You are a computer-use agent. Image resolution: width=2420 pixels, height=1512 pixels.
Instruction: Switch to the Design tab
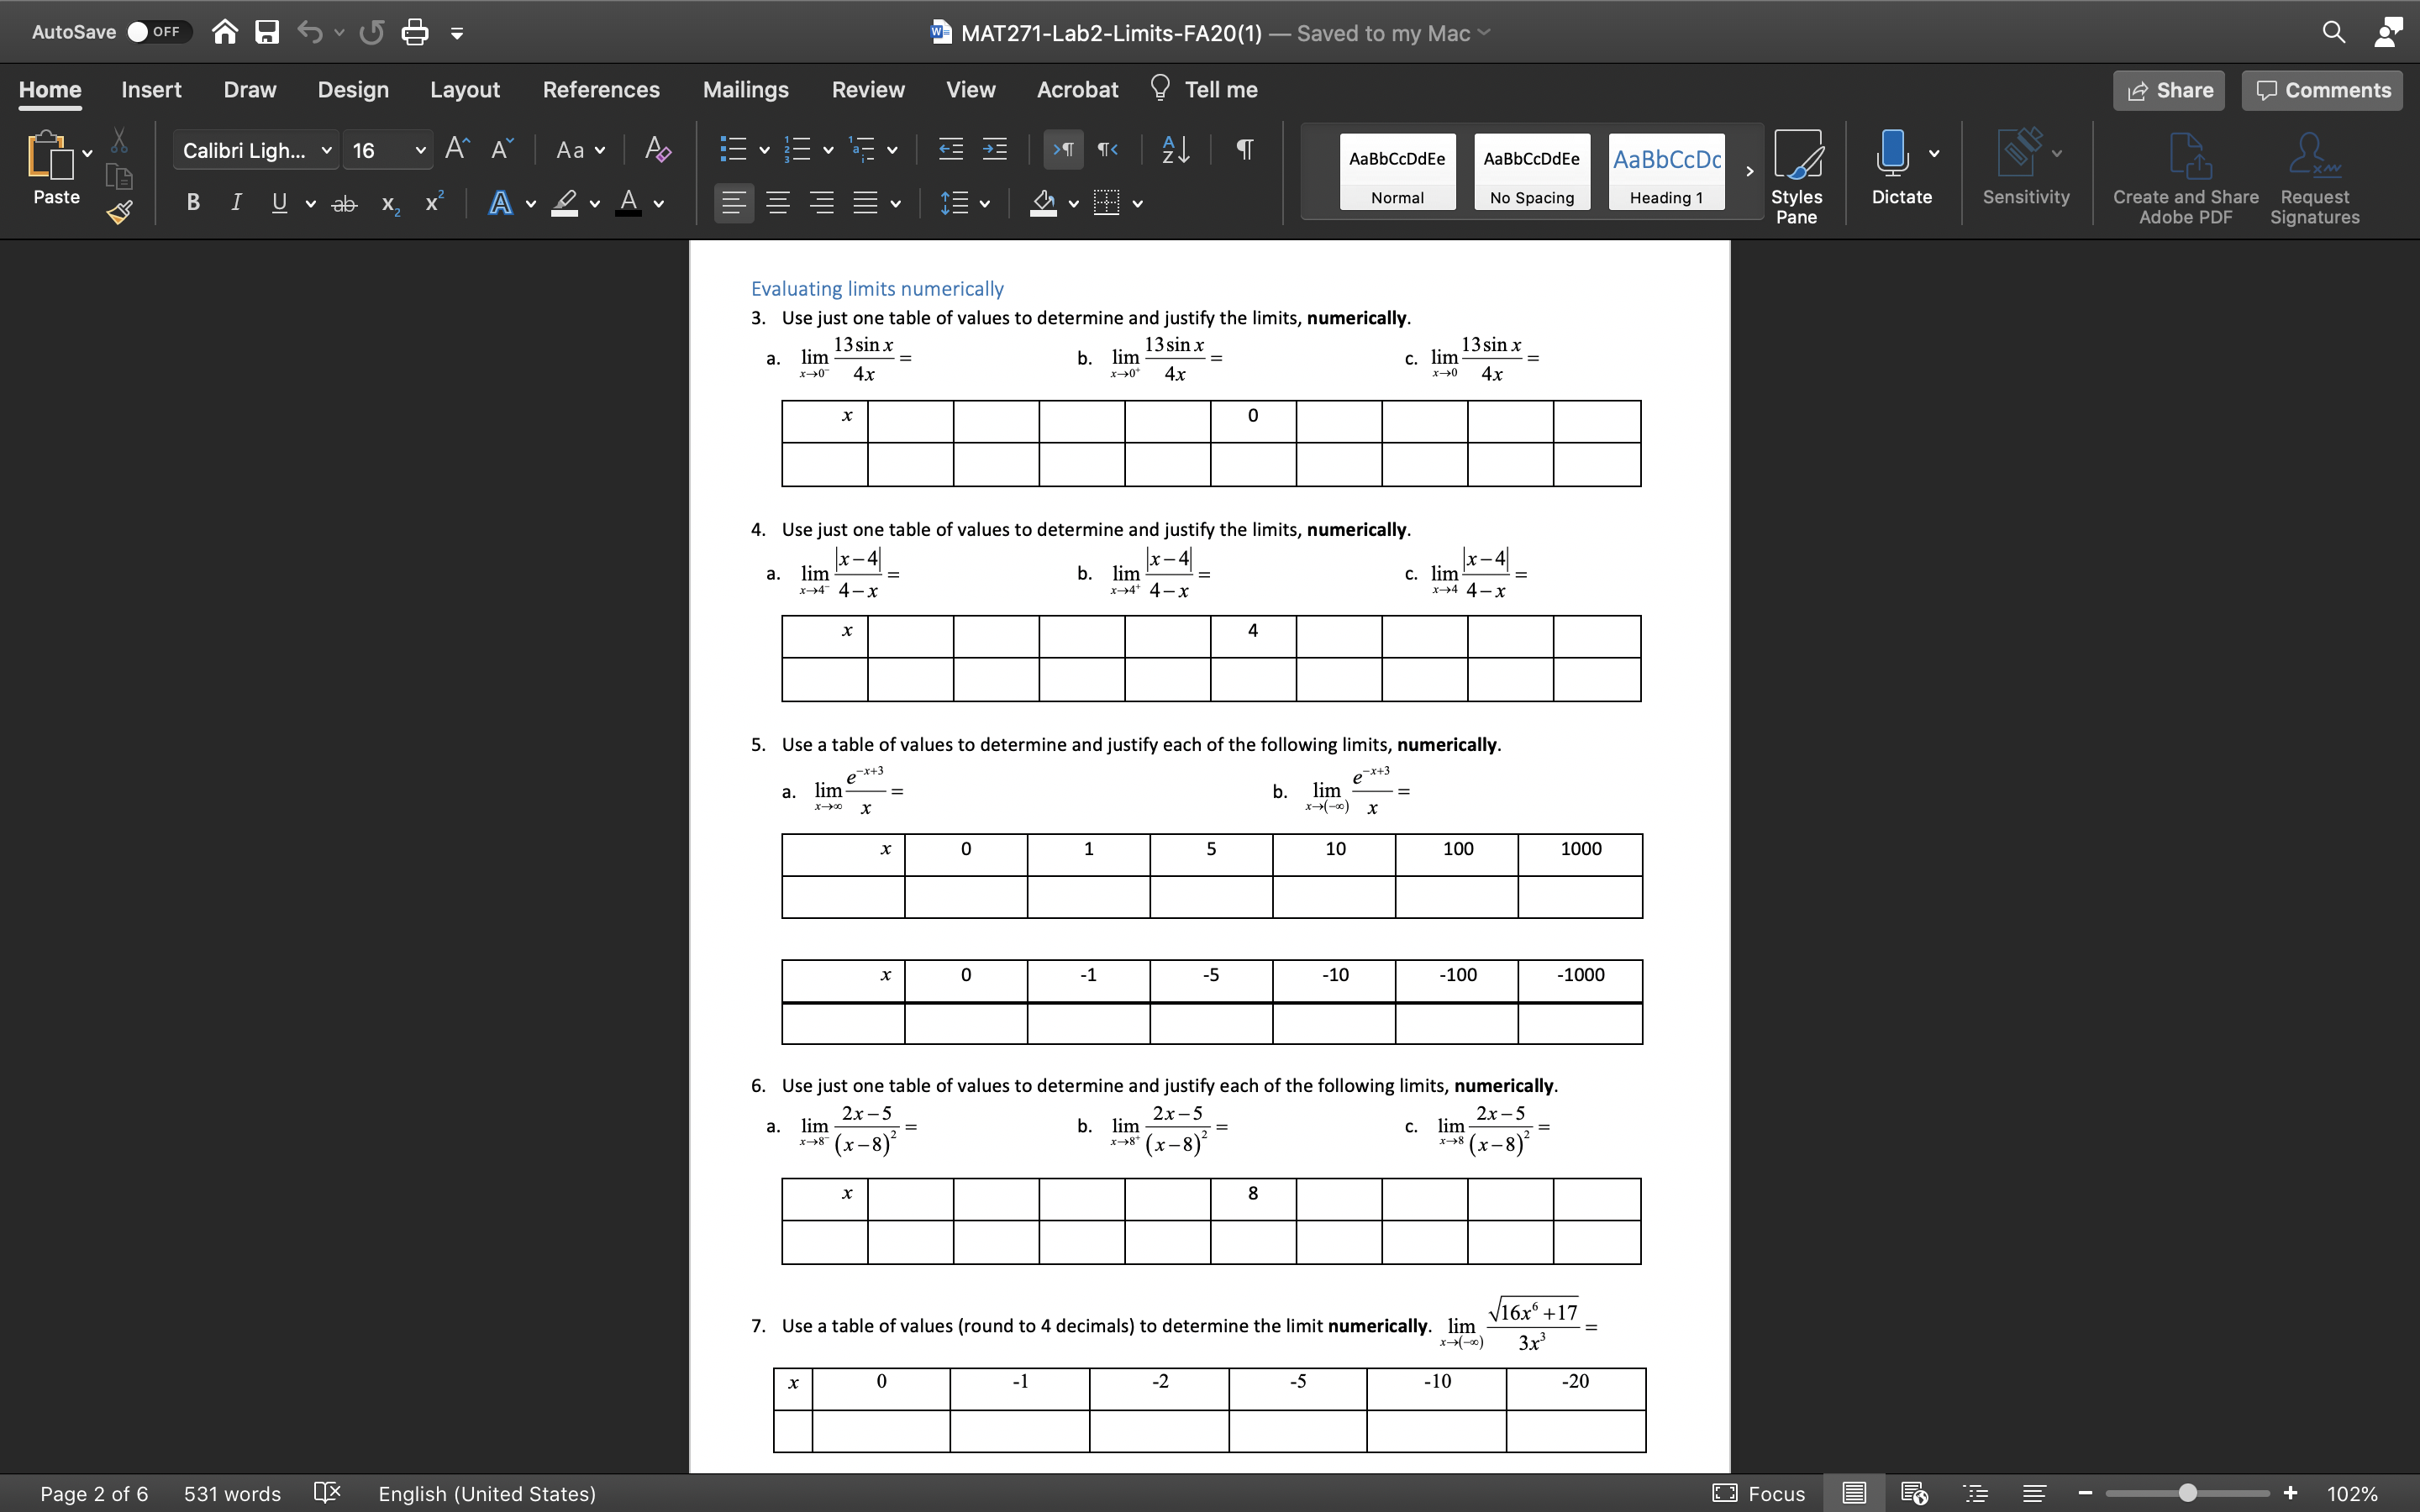353,89
